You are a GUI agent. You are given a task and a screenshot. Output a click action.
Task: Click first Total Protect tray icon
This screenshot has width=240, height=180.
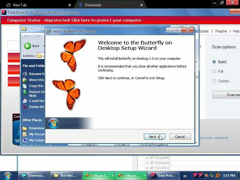click(195, 175)
